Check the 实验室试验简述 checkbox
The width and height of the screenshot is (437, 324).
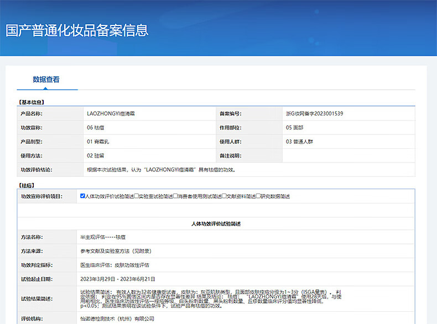[136, 196]
